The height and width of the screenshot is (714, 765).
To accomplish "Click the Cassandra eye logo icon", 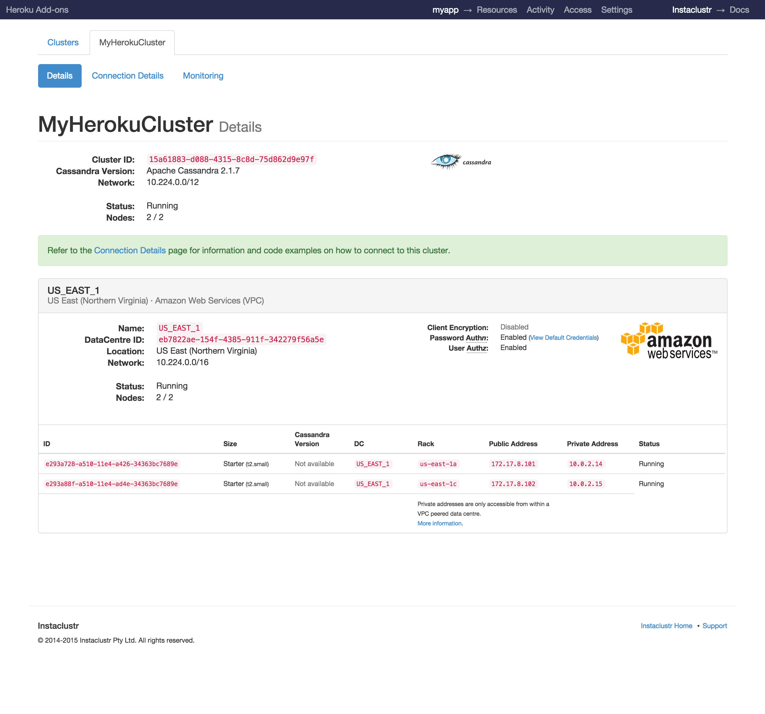I will 446,161.
